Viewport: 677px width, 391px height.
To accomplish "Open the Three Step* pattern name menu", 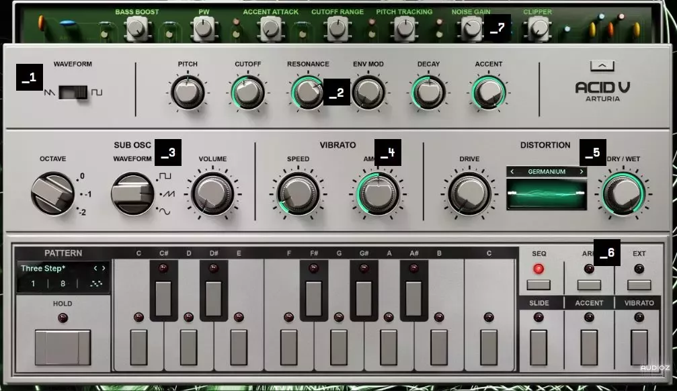I will [x=43, y=269].
